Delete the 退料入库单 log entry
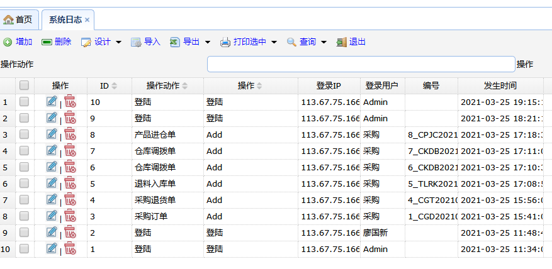This screenshot has height=269, width=552. point(70,183)
